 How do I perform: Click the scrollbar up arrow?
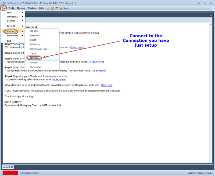pos(211,24)
